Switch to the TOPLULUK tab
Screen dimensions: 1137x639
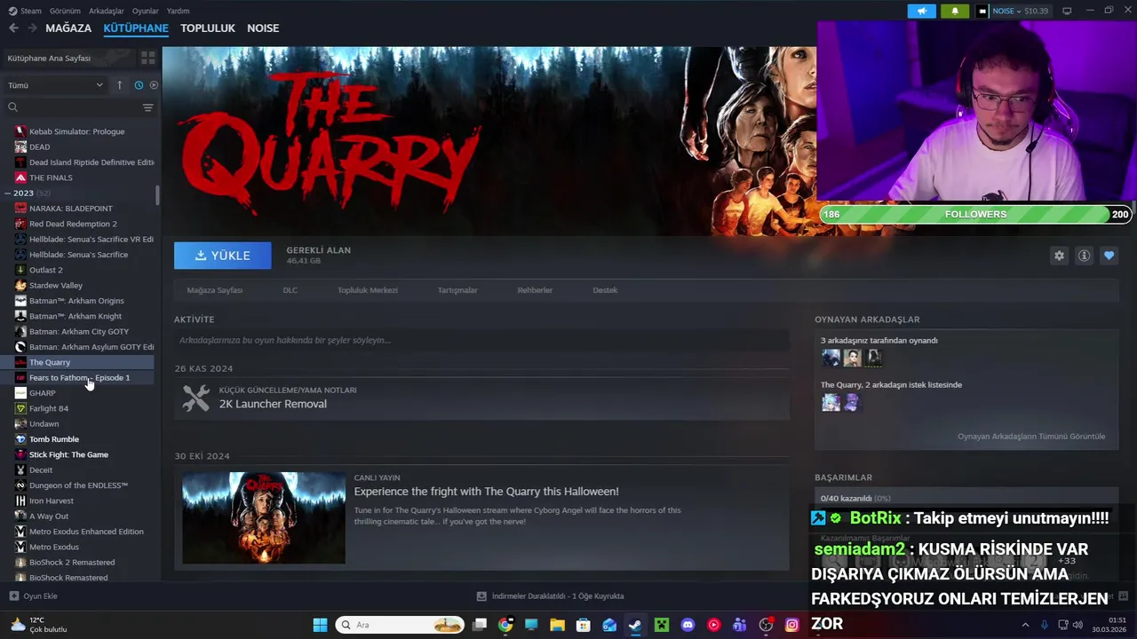208,28
